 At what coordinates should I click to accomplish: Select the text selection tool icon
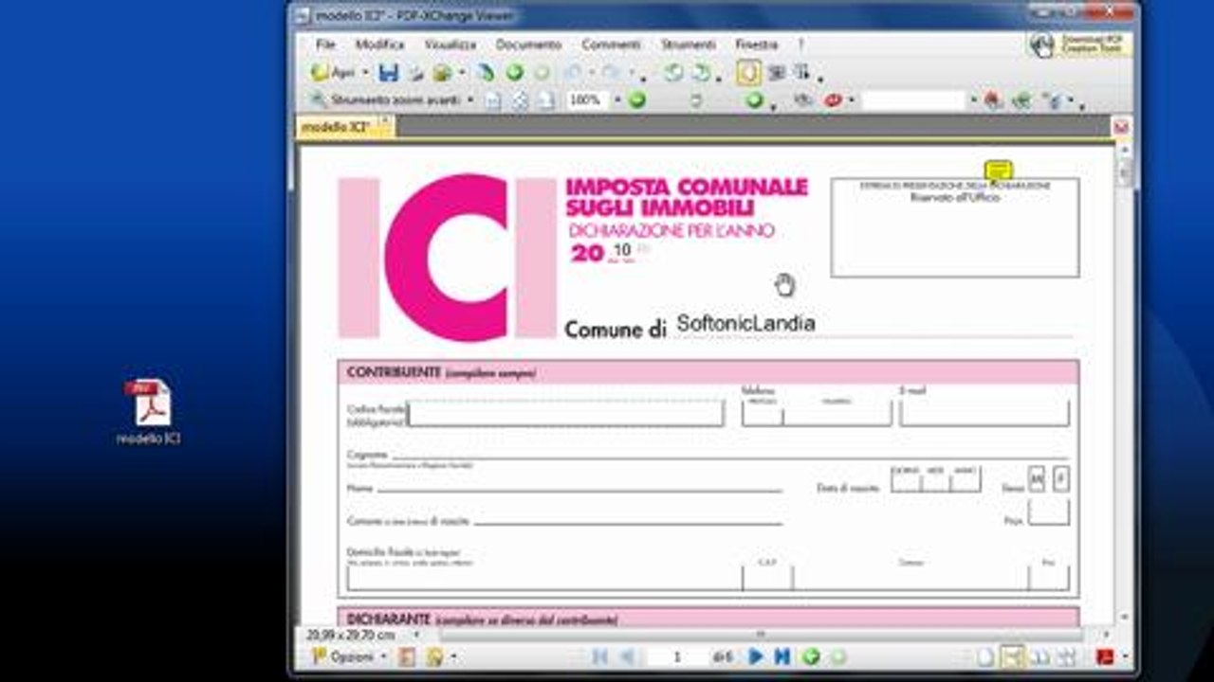[x=802, y=73]
